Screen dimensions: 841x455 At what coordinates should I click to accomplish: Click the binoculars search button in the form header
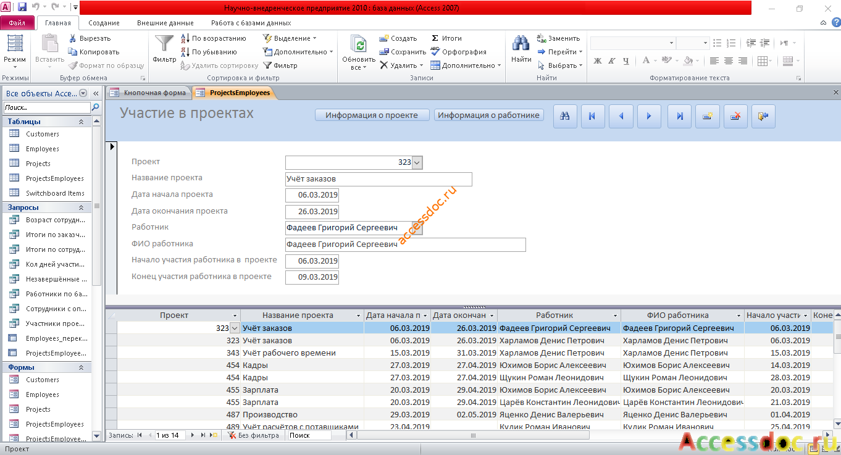coord(564,116)
